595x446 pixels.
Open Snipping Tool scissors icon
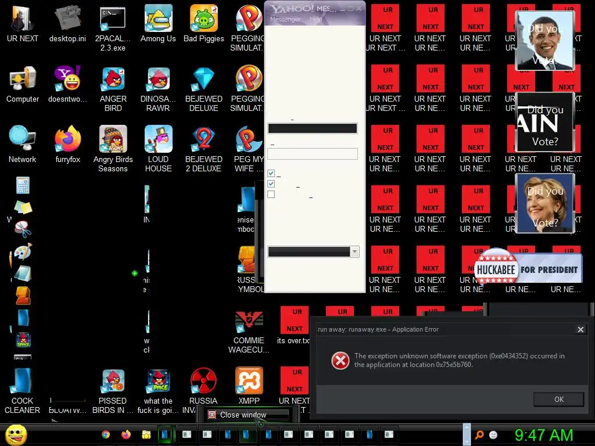[x=23, y=229]
